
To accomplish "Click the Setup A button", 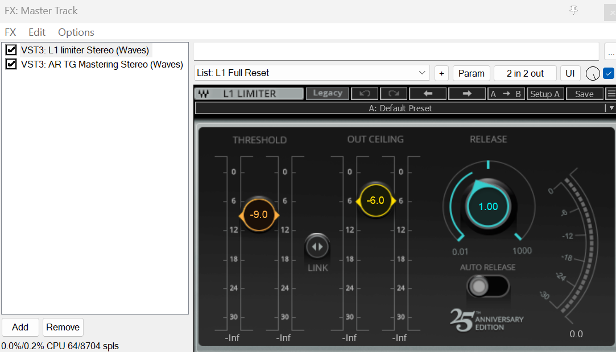I will tap(545, 94).
